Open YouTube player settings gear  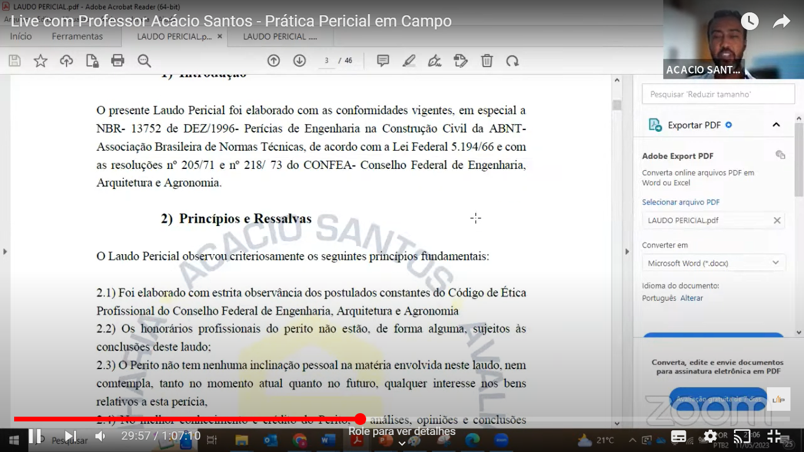tap(710, 436)
